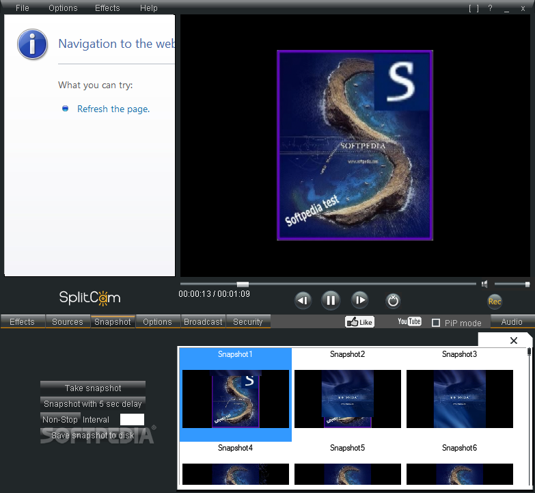Step forward with the next frame button
The image size is (535, 493).
359,299
